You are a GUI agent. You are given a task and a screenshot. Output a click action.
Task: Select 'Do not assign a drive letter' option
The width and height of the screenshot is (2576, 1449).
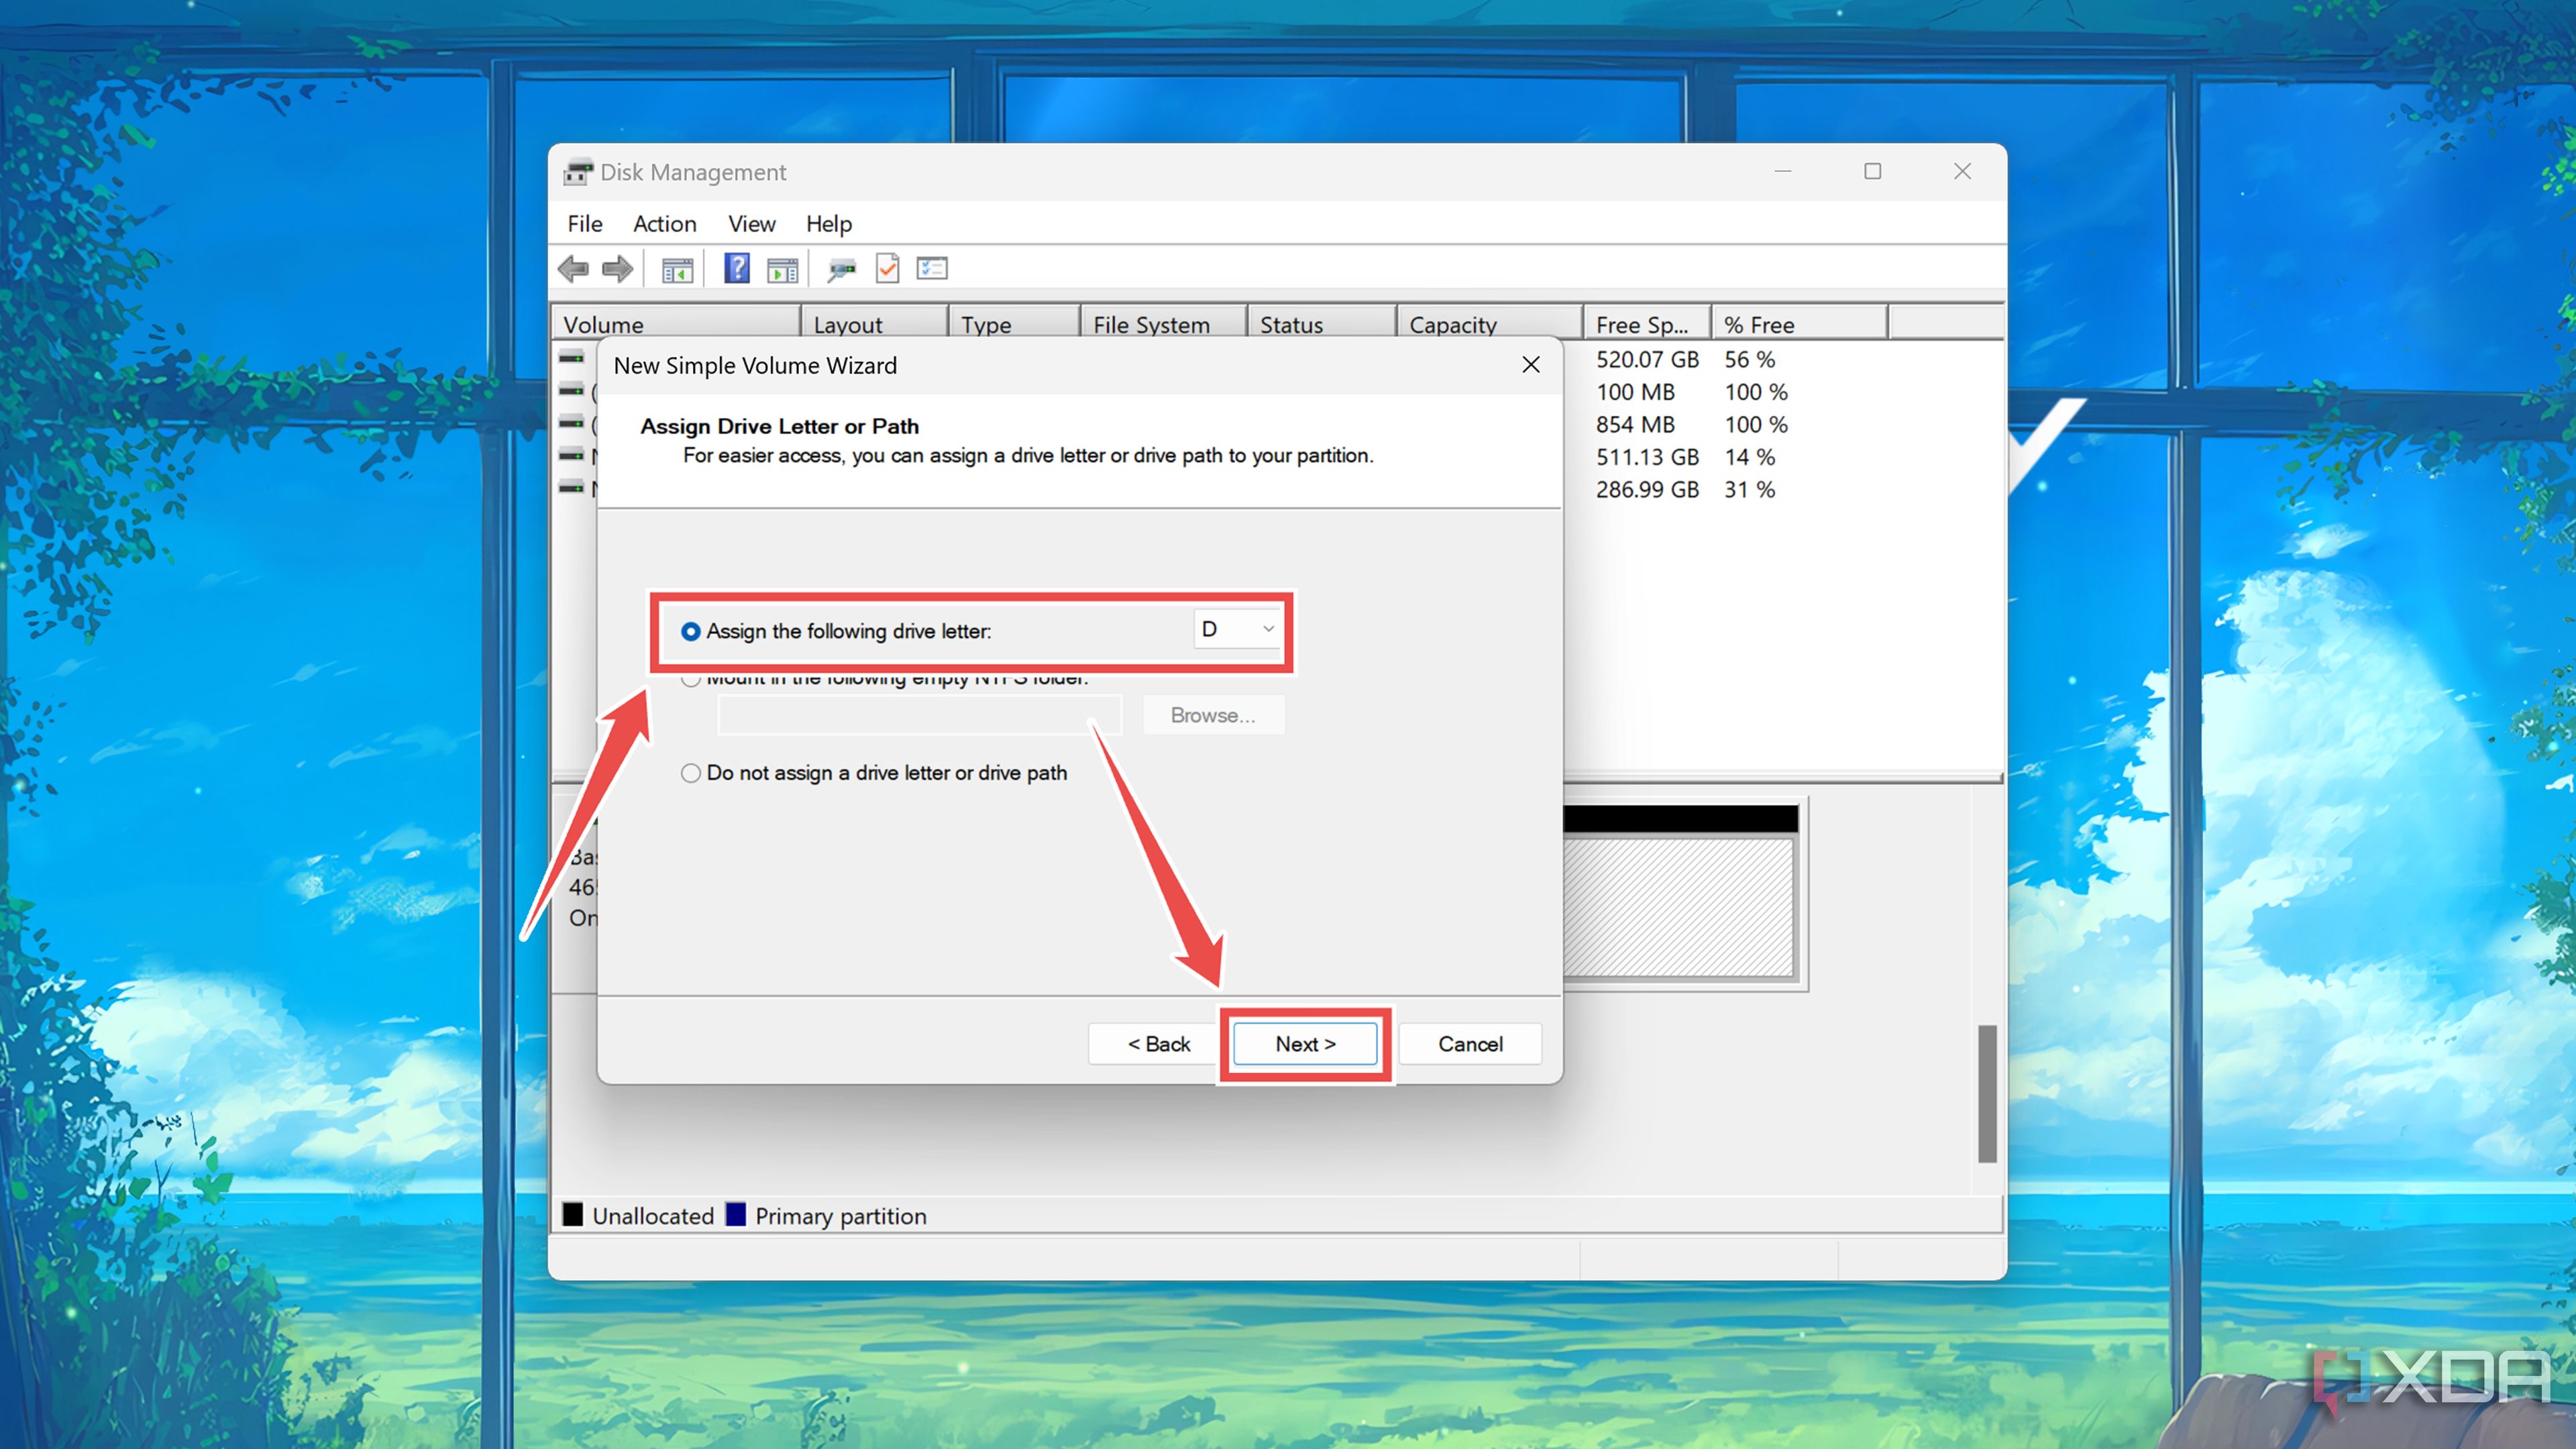(690, 773)
